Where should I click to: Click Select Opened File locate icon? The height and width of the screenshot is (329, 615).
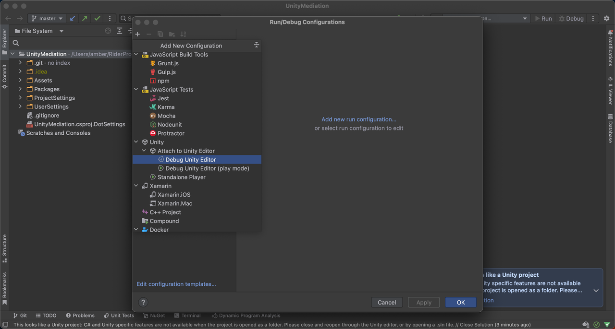click(108, 31)
